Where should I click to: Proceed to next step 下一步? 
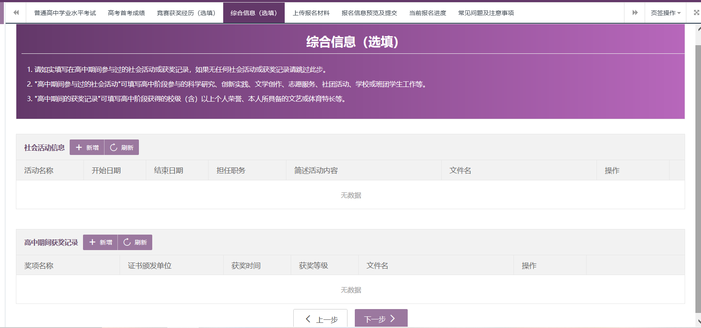coord(381,319)
